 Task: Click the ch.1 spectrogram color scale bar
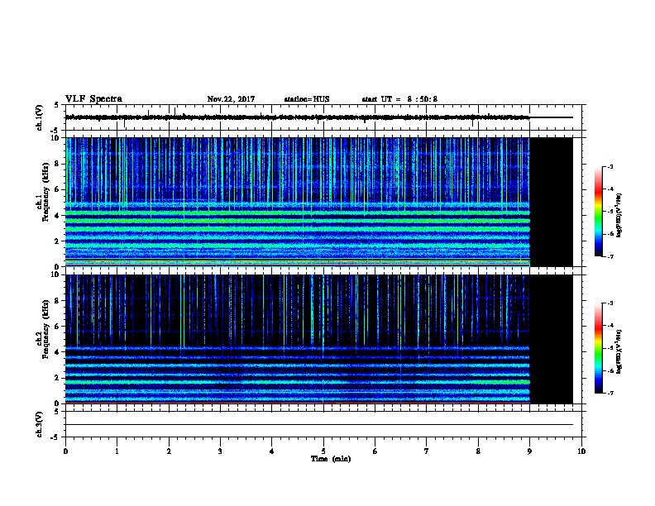[598, 212]
